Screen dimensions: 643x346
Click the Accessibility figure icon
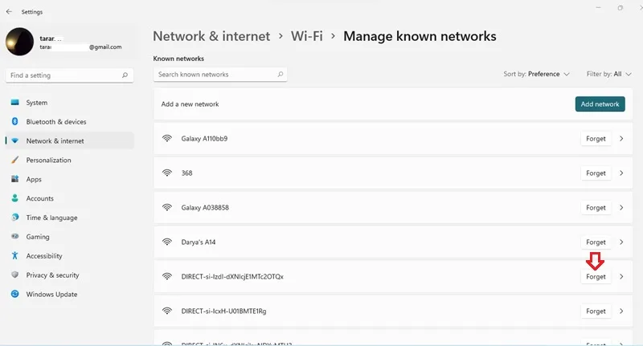[14, 255]
